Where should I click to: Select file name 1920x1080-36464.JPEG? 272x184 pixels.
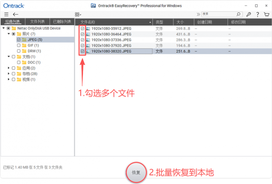coord(111,34)
